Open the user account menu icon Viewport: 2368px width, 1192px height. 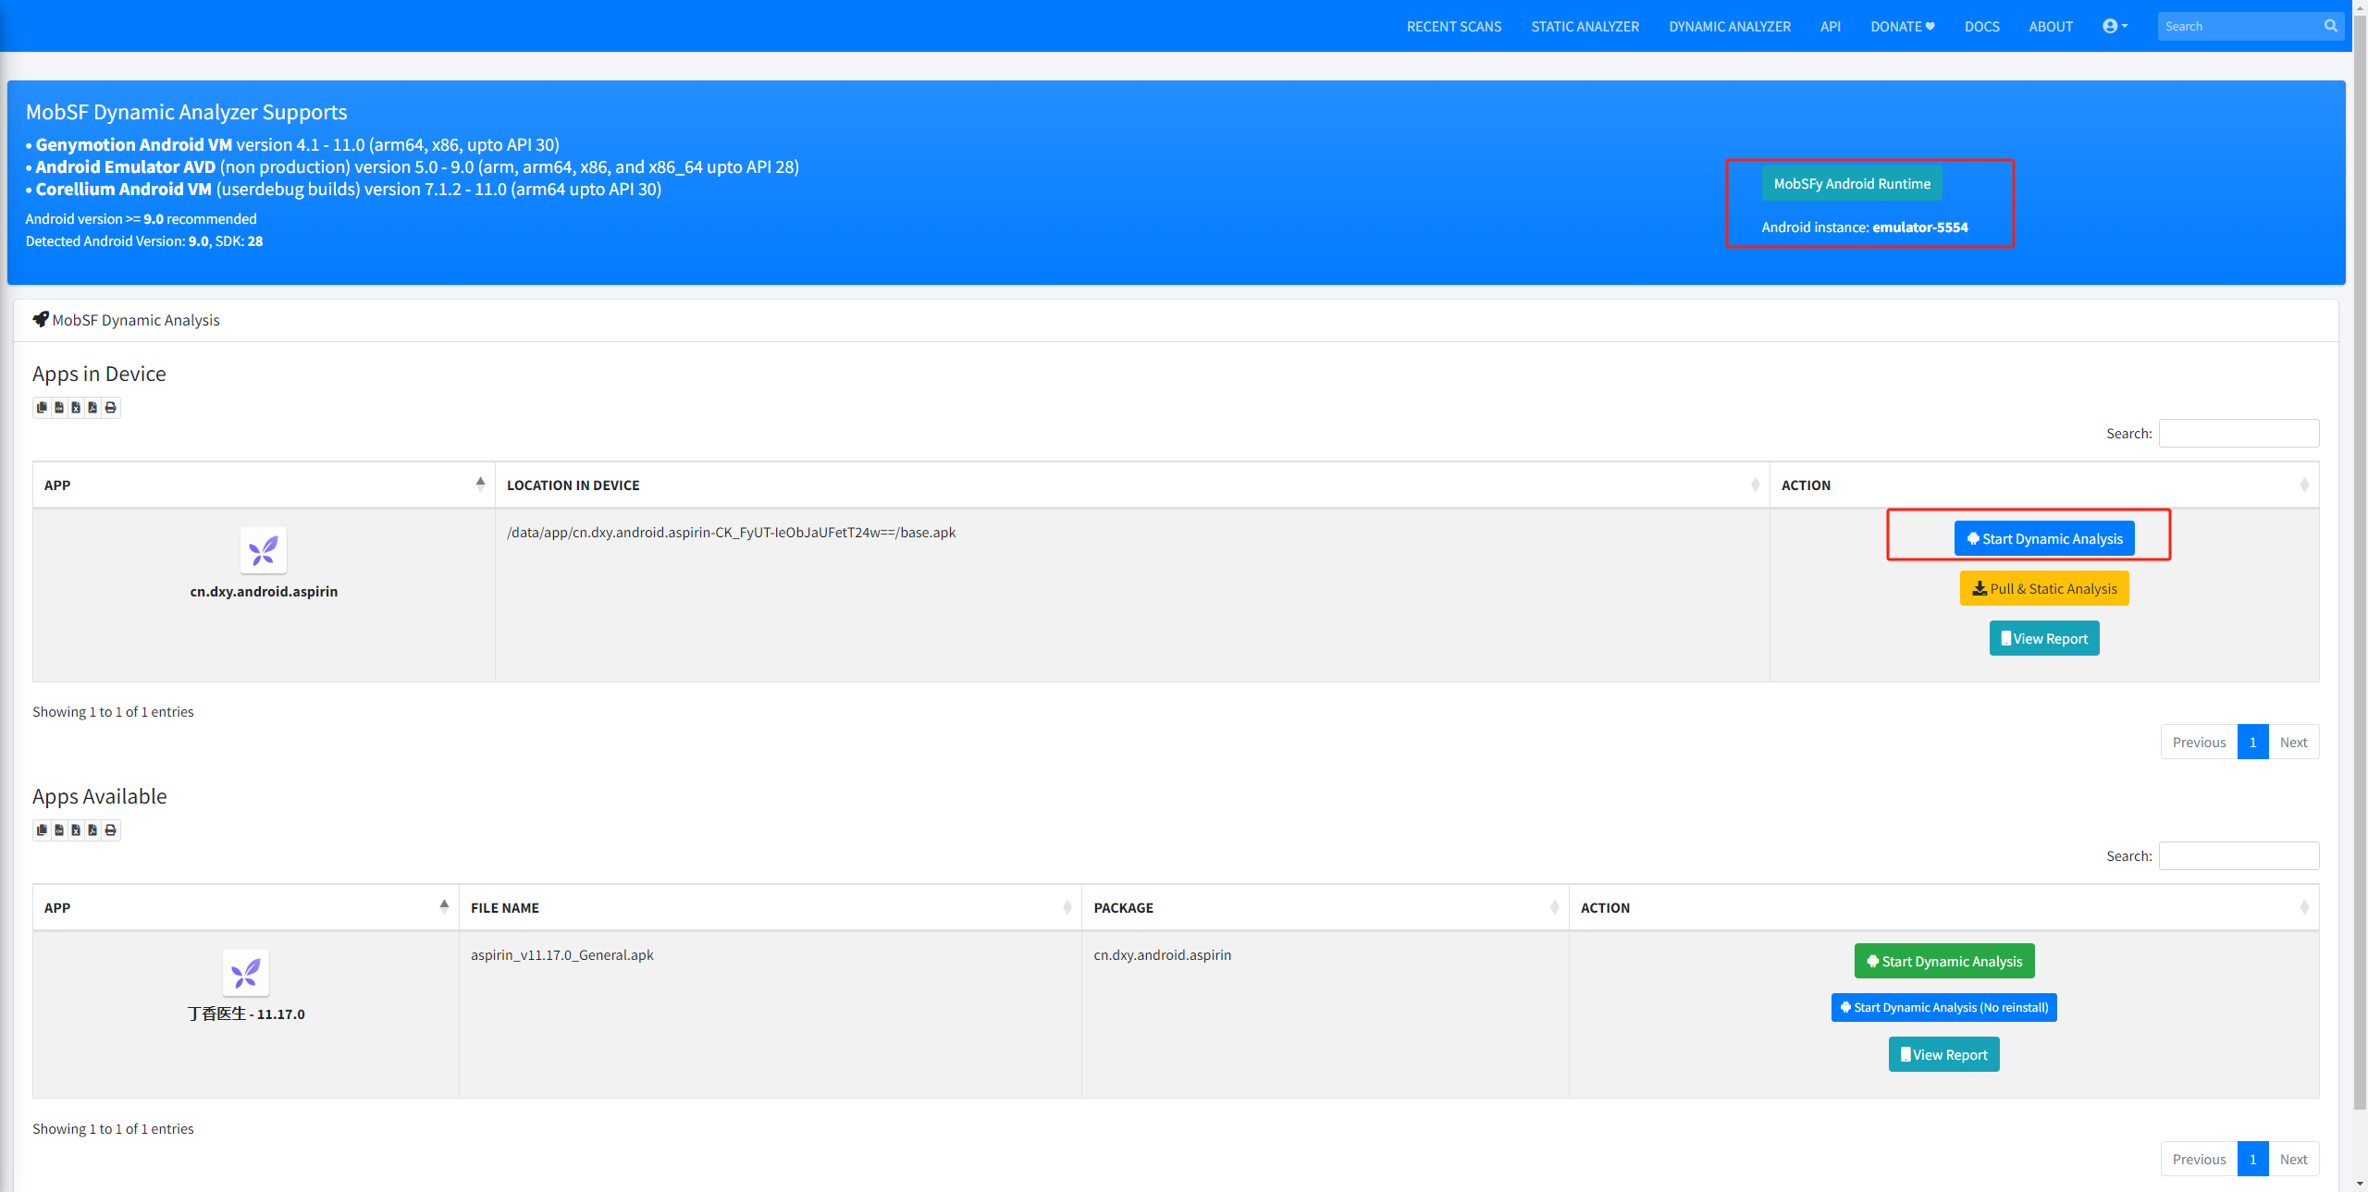[x=2115, y=26]
